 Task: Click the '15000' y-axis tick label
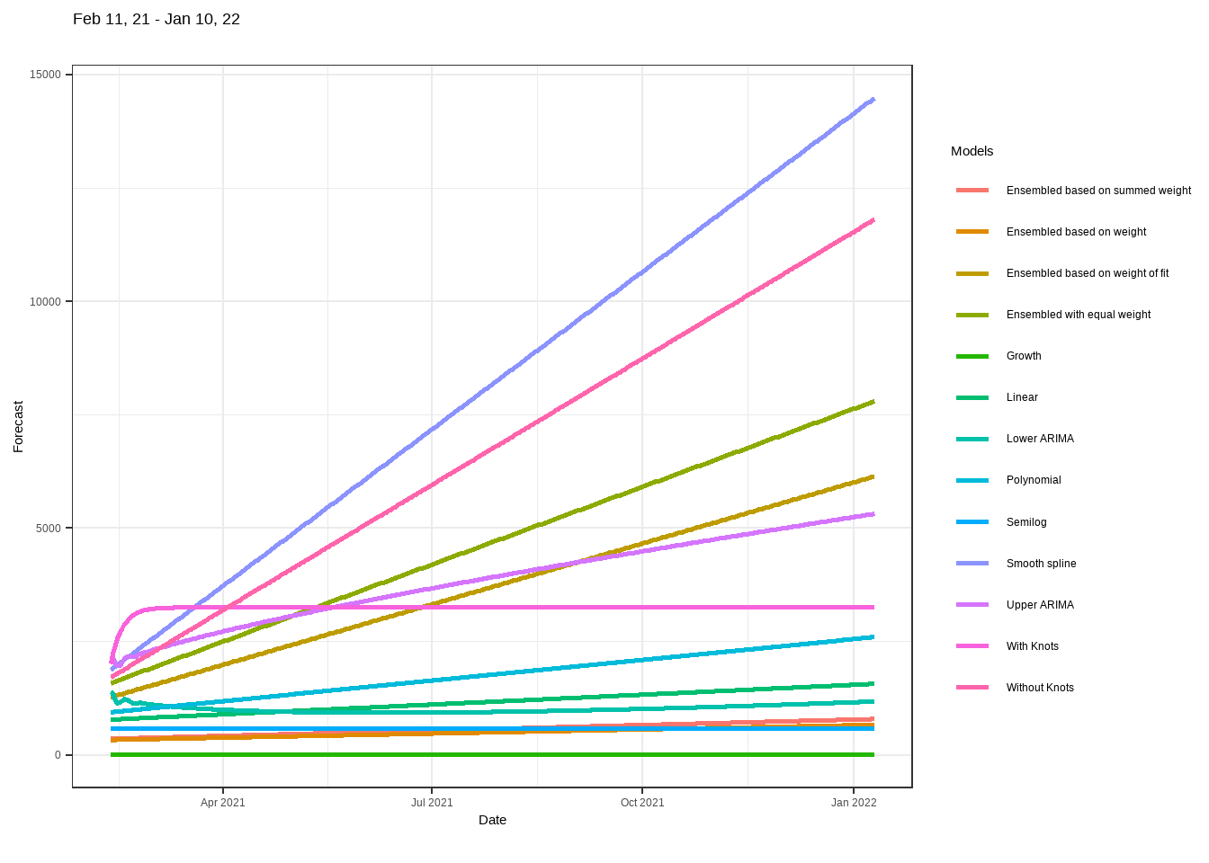(x=45, y=75)
